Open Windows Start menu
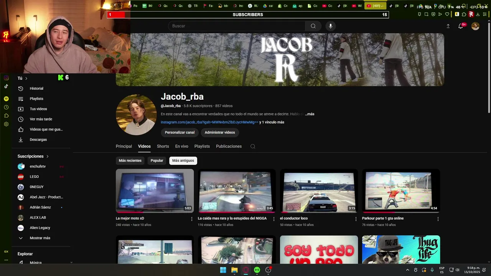Screen dimensions: 491x276 pyautogui.click(x=223, y=270)
